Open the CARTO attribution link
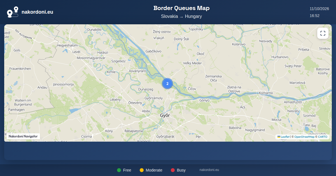336x176 pixels. pos(323,137)
